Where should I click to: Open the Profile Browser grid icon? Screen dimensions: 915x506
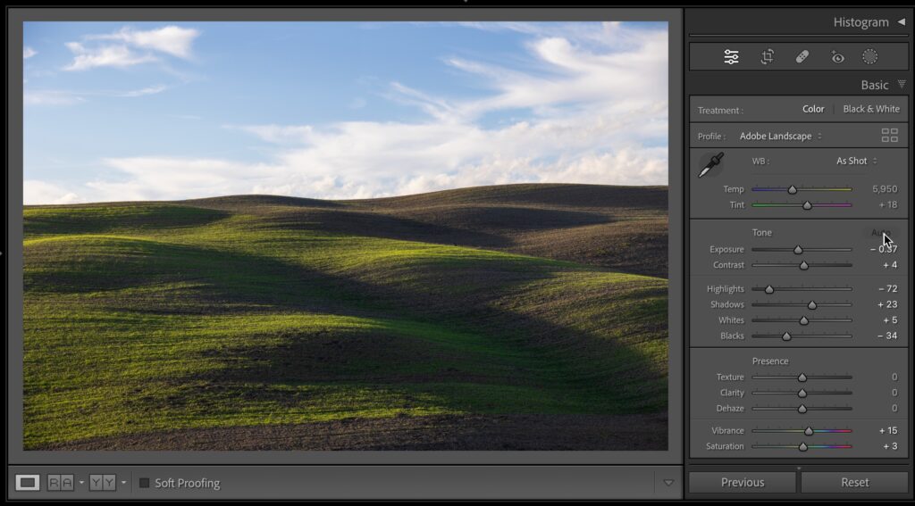pos(889,136)
